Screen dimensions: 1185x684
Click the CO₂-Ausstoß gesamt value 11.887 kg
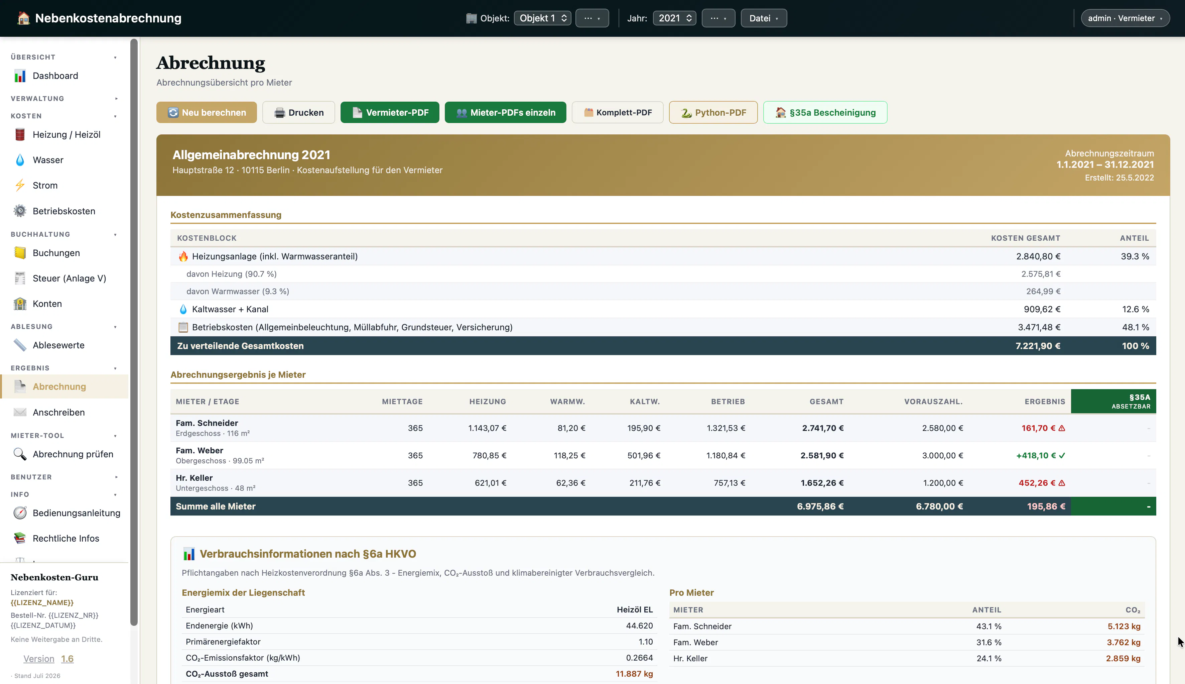pyautogui.click(x=634, y=674)
